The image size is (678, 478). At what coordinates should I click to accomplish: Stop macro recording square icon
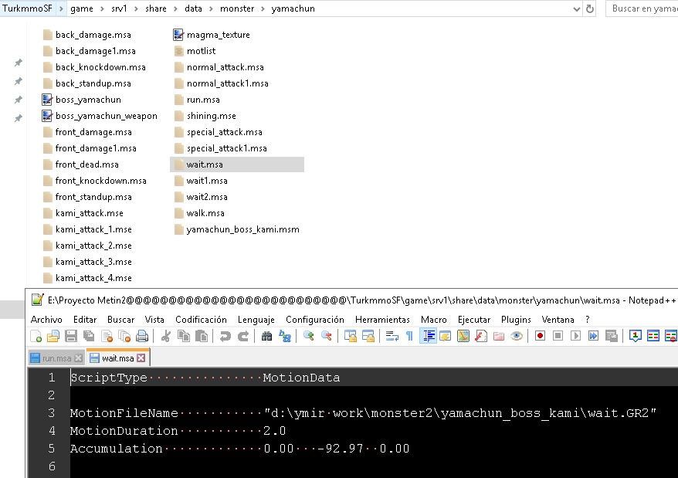tap(558, 336)
